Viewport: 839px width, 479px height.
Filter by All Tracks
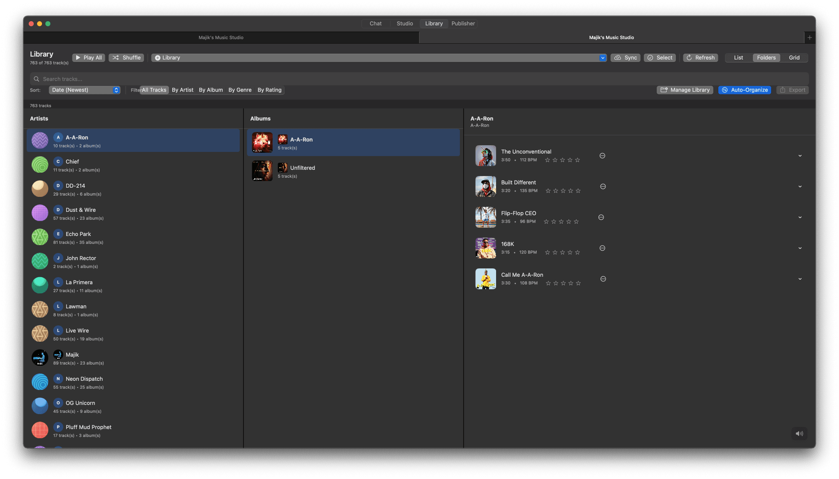(x=154, y=90)
